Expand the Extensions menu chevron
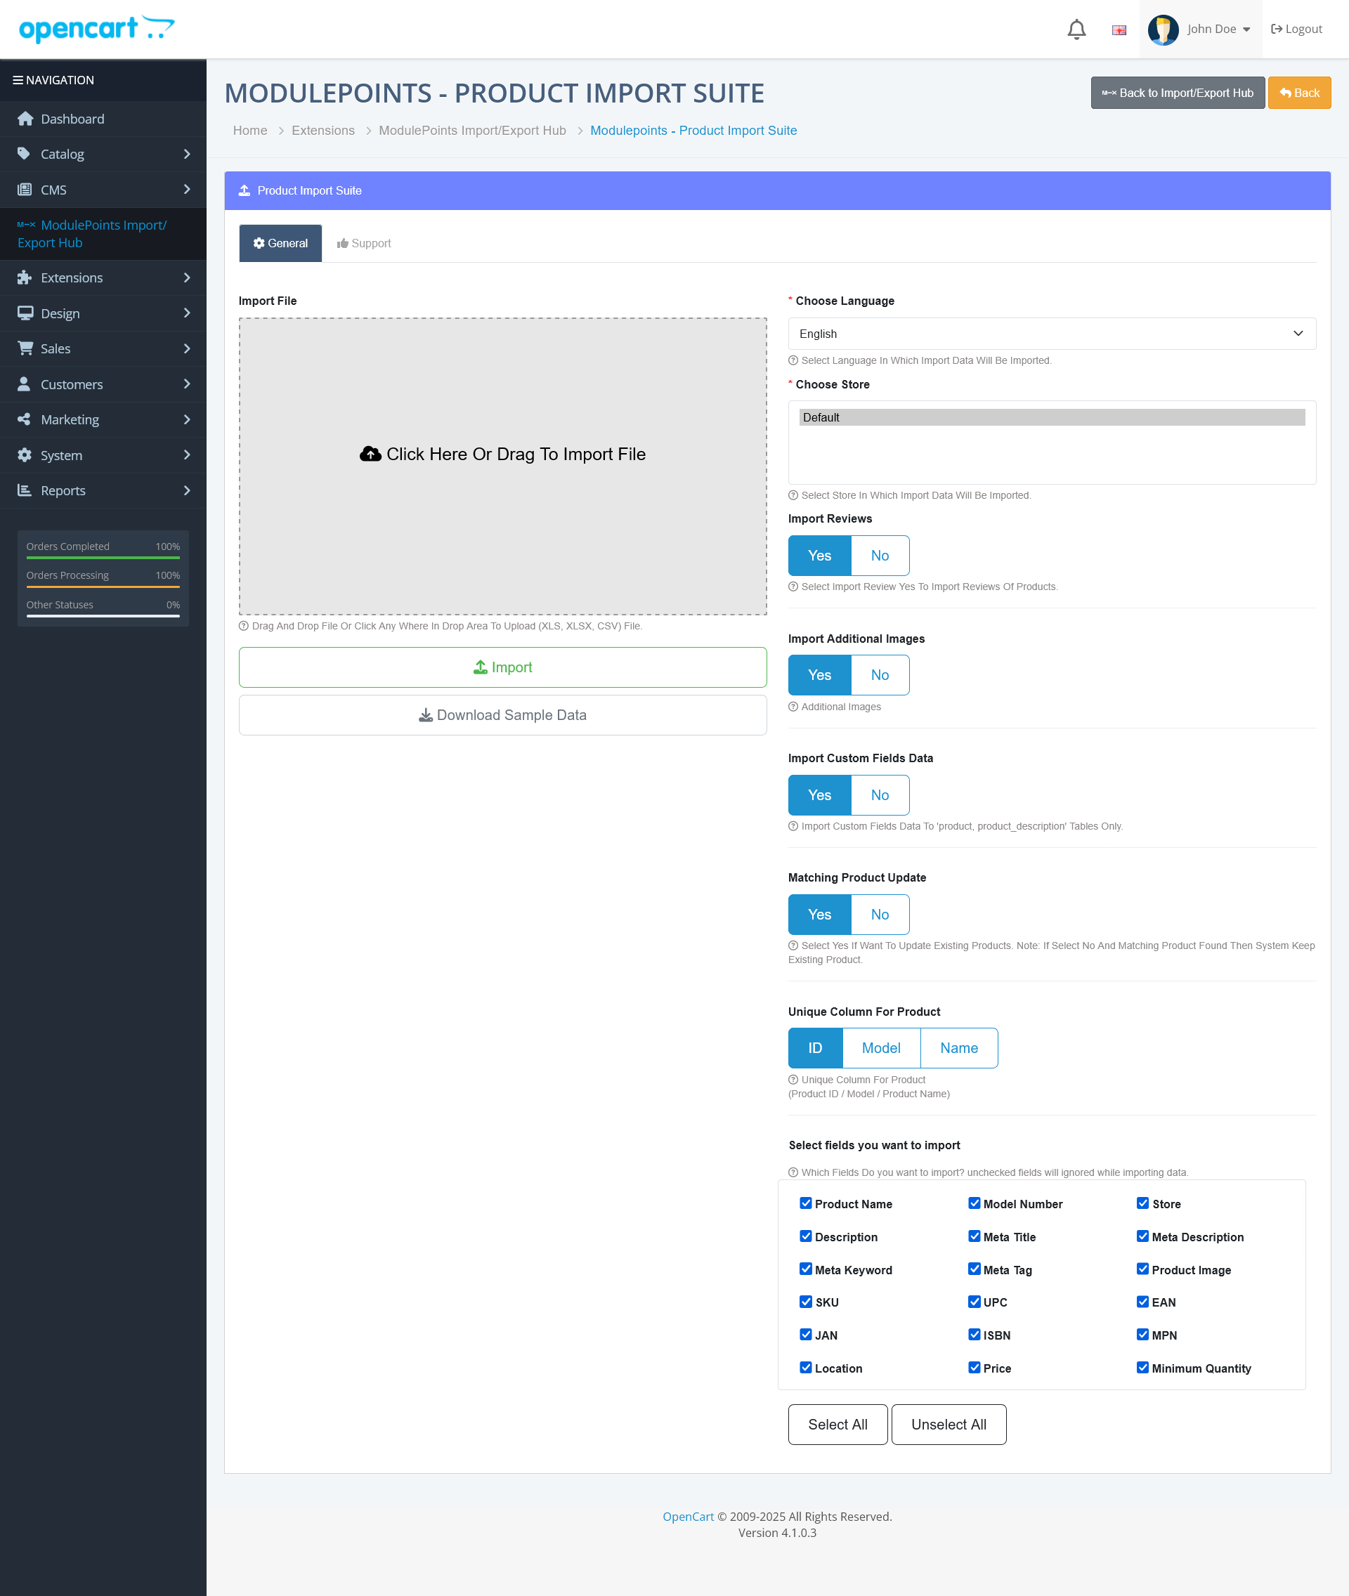Viewport: 1349px width, 1596px height. pos(187,277)
